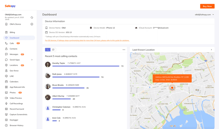
Task: Select Dashboard in the sidebar
Action: (19, 38)
